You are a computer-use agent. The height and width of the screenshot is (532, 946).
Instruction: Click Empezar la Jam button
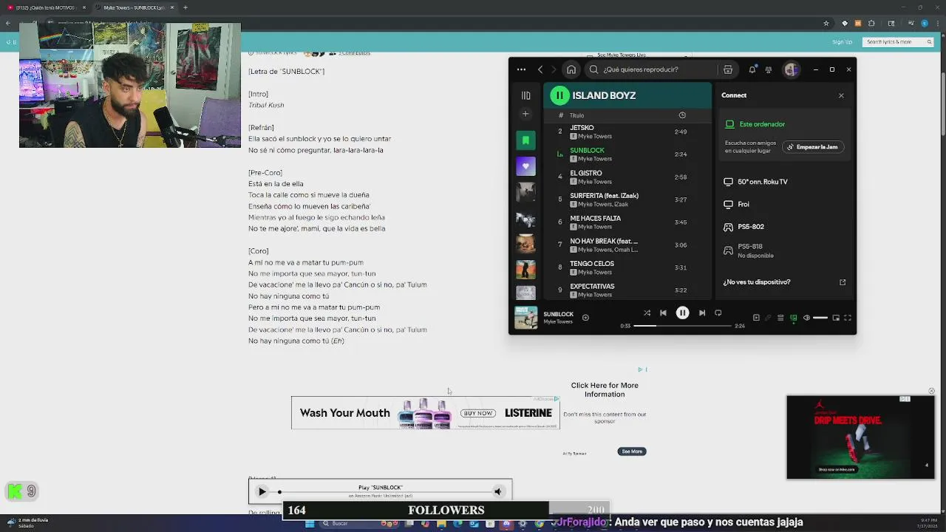pyautogui.click(x=812, y=147)
